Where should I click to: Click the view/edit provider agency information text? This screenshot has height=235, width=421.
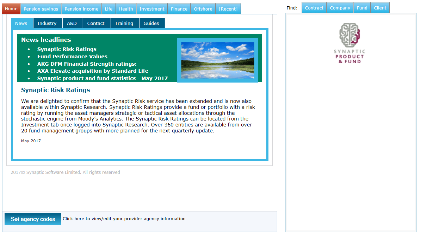[x=124, y=219]
